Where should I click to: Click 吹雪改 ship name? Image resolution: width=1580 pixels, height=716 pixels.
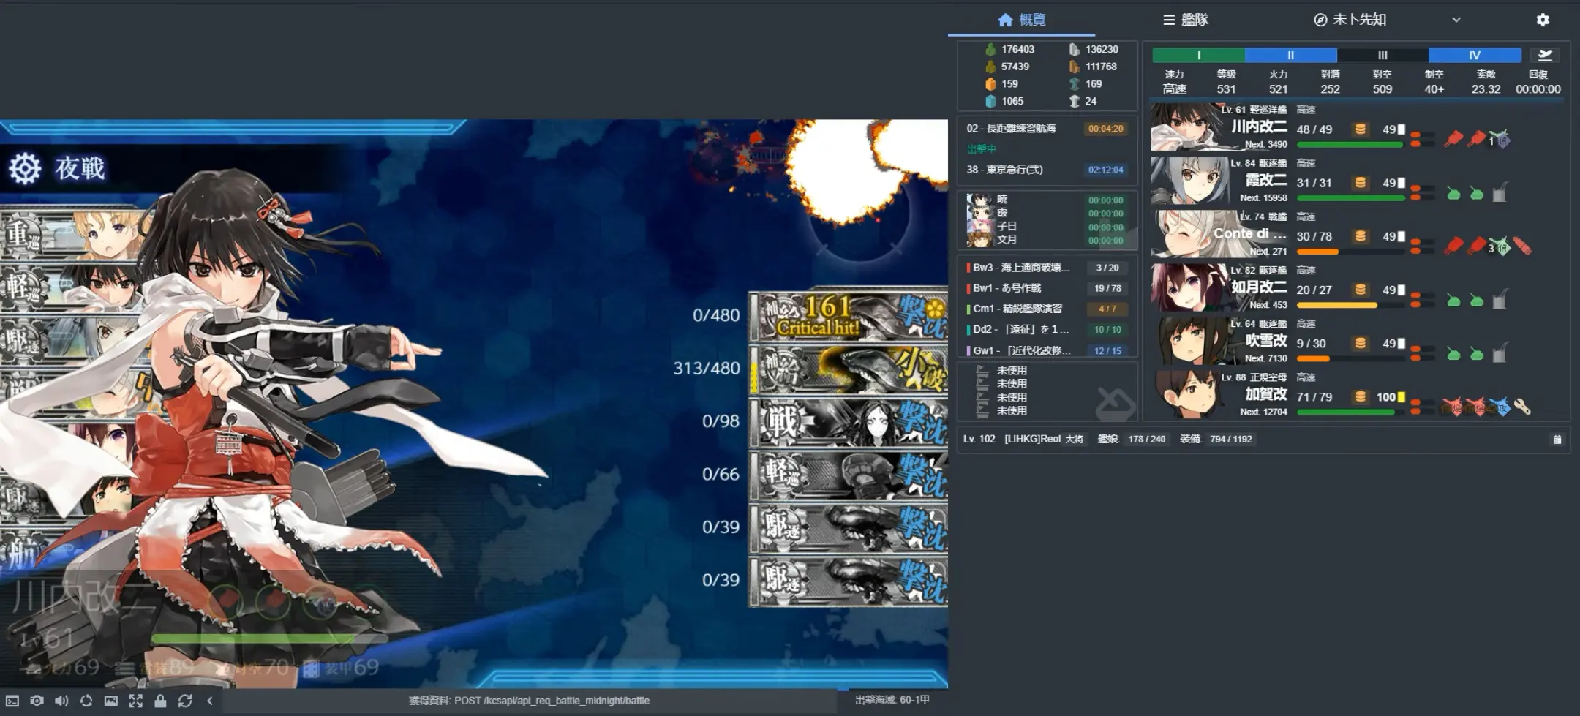pyautogui.click(x=1266, y=340)
